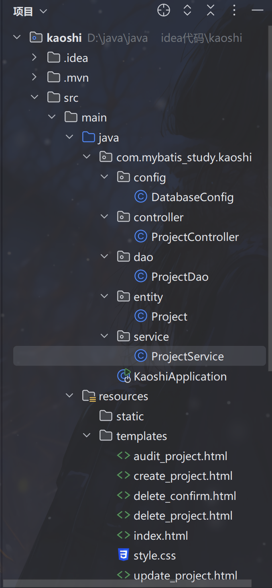Click the horizontal scrollbar at bottom
Image resolution: width=272 pixels, height=588 pixels.
[128, 583]
